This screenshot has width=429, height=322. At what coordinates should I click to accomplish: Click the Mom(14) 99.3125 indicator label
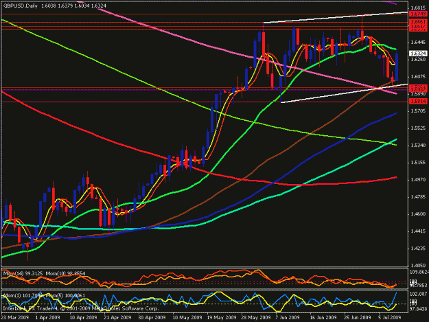(23, 273)
